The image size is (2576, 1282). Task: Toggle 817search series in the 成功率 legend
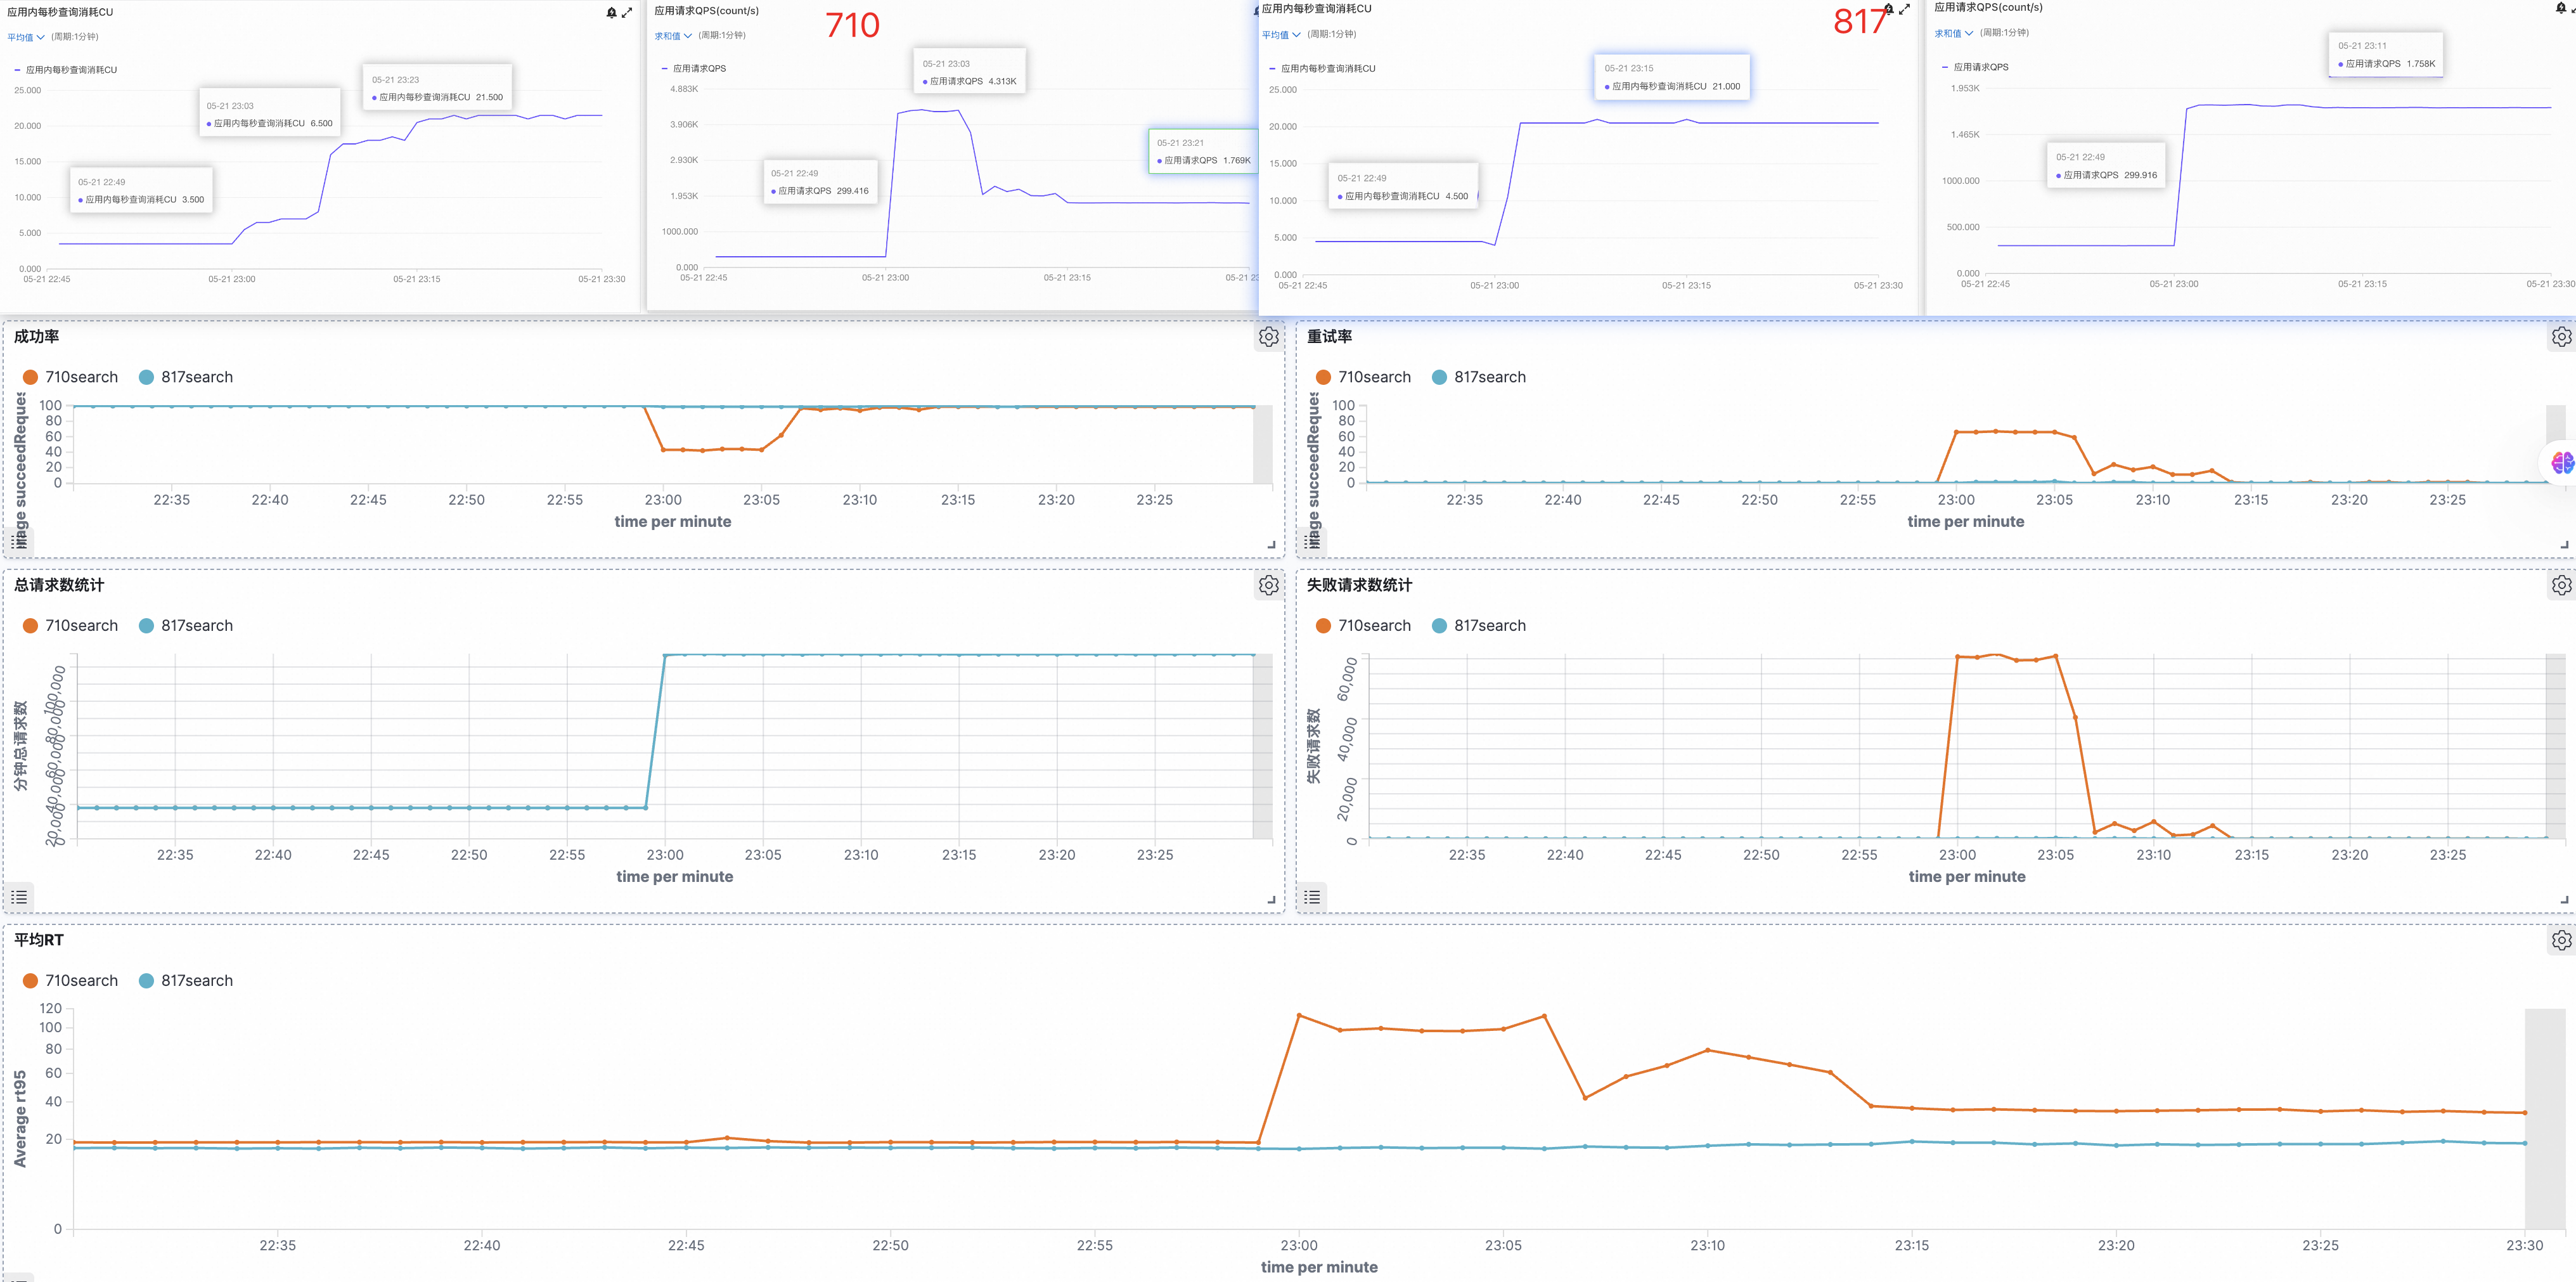point(186,377)
